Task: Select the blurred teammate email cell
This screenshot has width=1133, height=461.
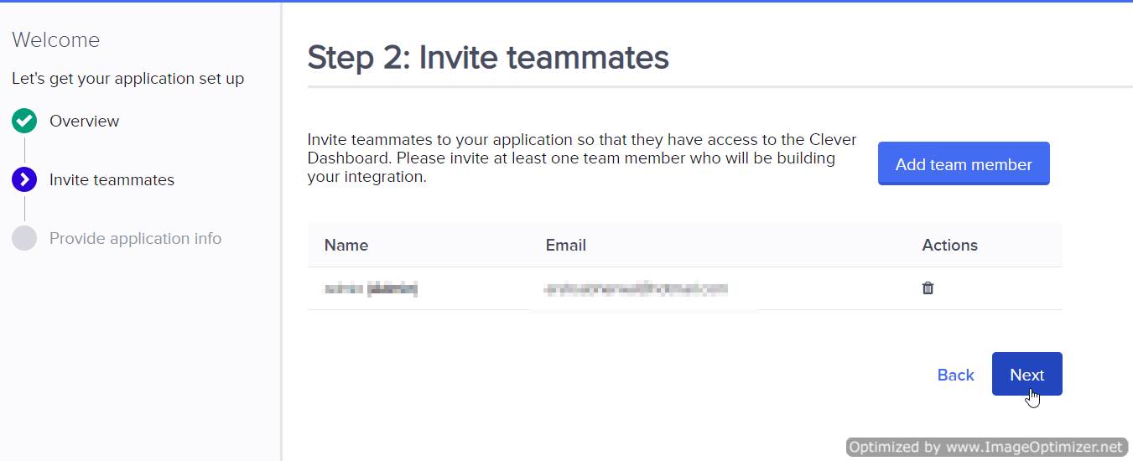Action: tap(635, 289)
